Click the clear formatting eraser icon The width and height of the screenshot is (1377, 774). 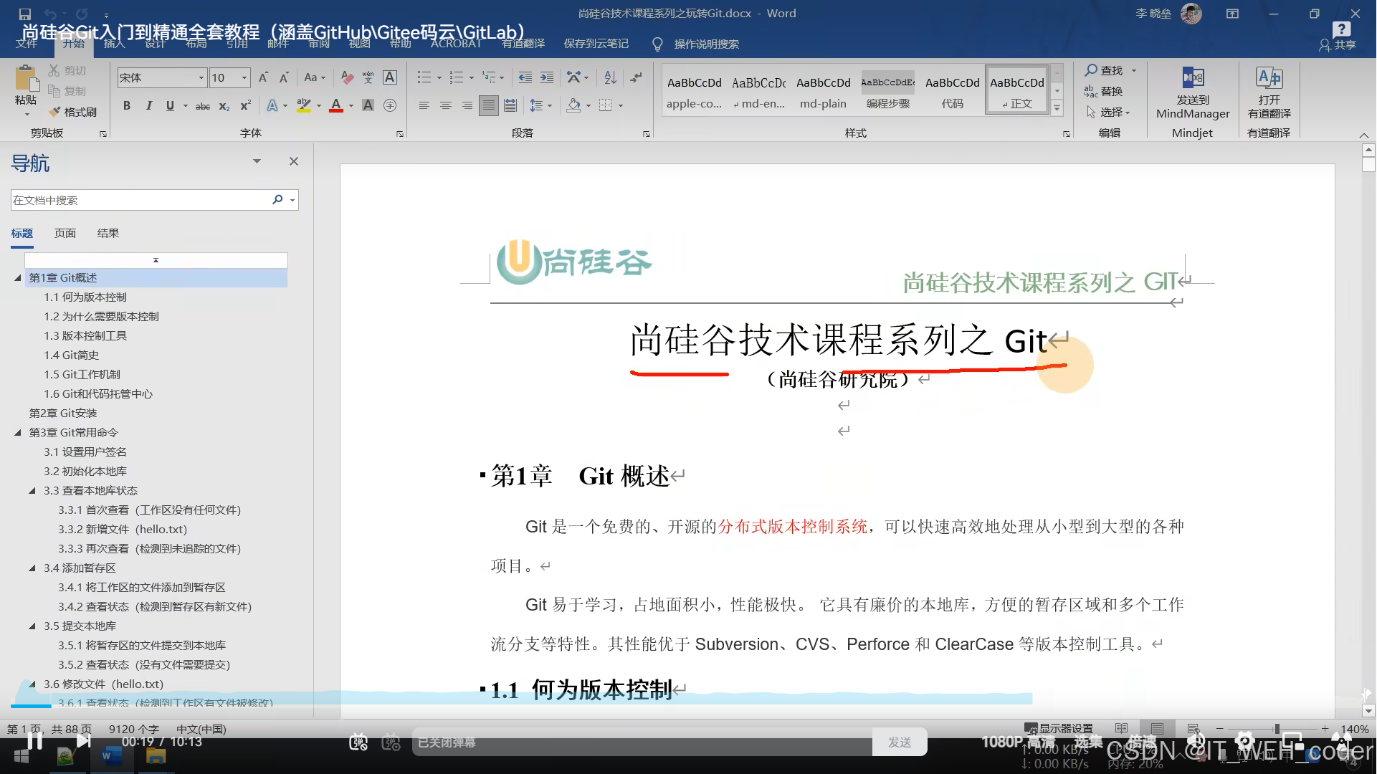coord(348,77)
